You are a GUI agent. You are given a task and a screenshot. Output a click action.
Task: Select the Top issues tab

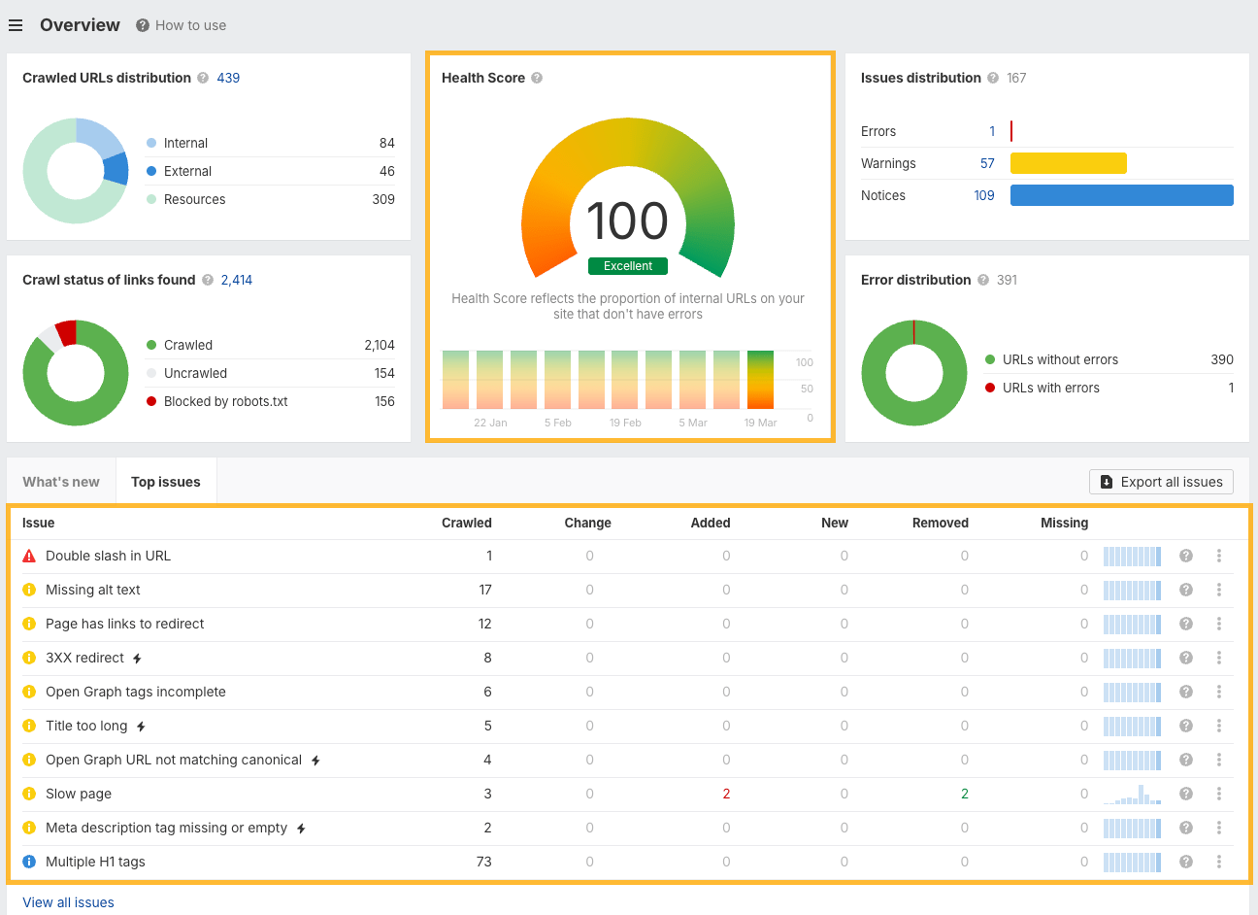(166, 482)
